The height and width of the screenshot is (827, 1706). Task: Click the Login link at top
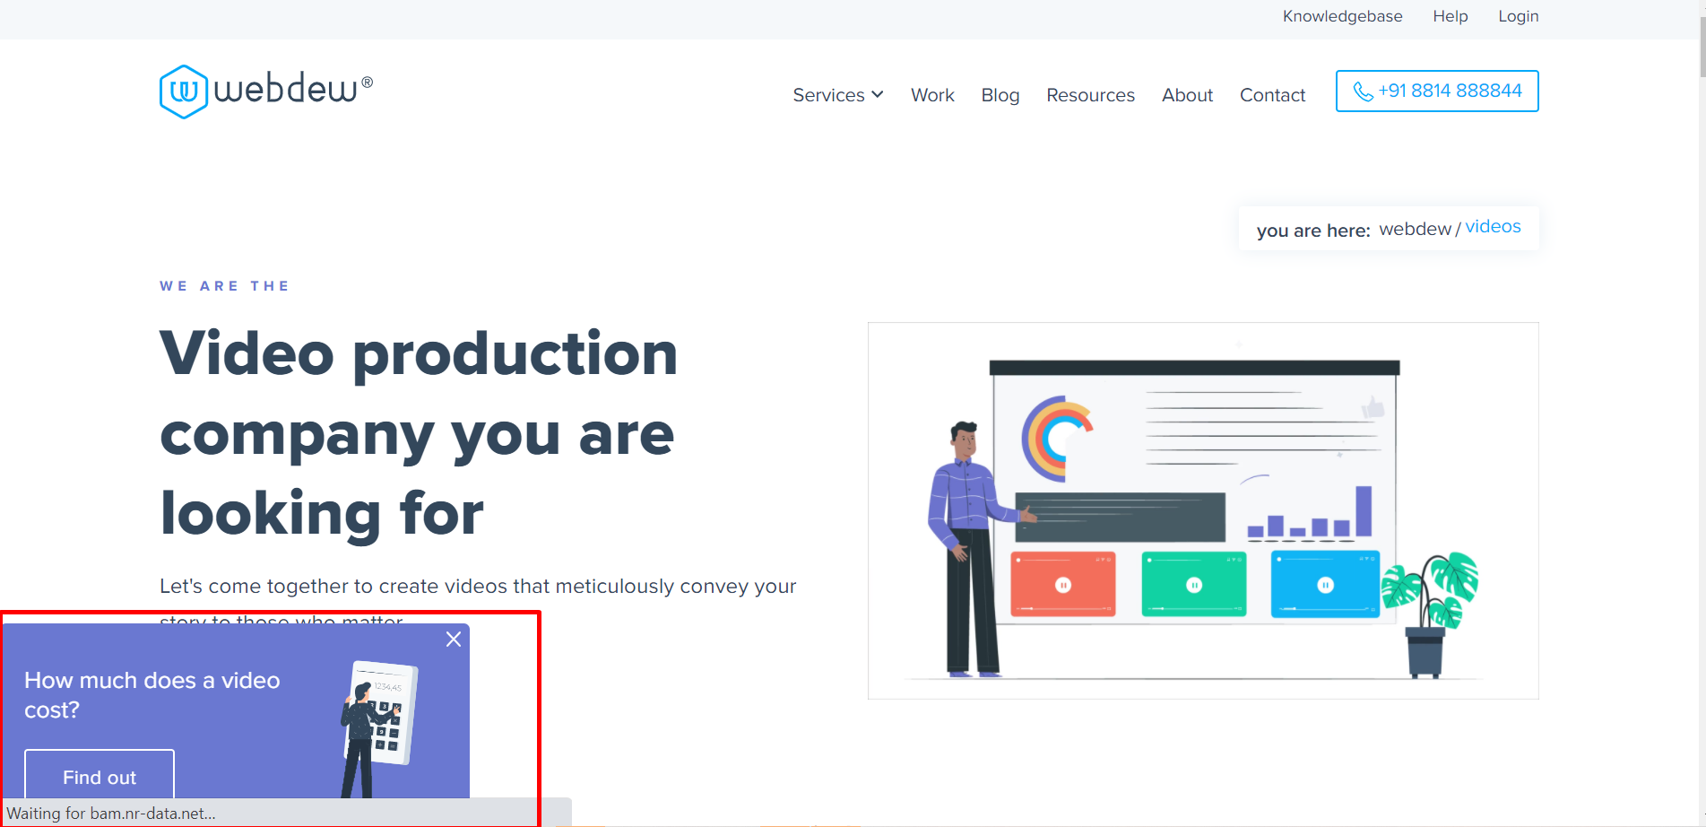(1518, 16)
